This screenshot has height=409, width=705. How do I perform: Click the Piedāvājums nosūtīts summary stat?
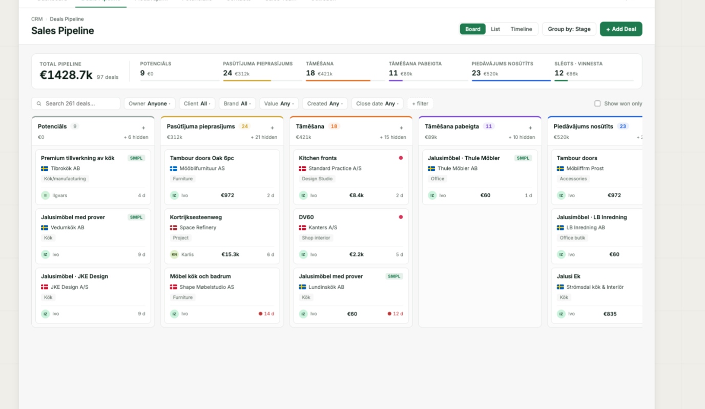point(511,70)
